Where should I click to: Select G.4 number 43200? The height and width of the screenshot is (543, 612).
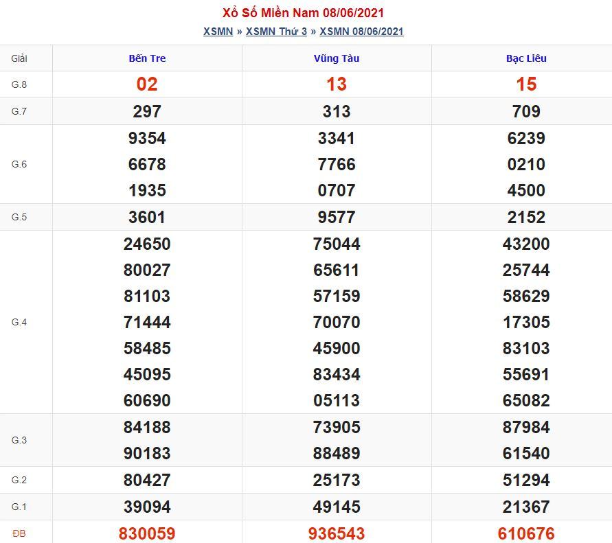click(x=526, y=244)
